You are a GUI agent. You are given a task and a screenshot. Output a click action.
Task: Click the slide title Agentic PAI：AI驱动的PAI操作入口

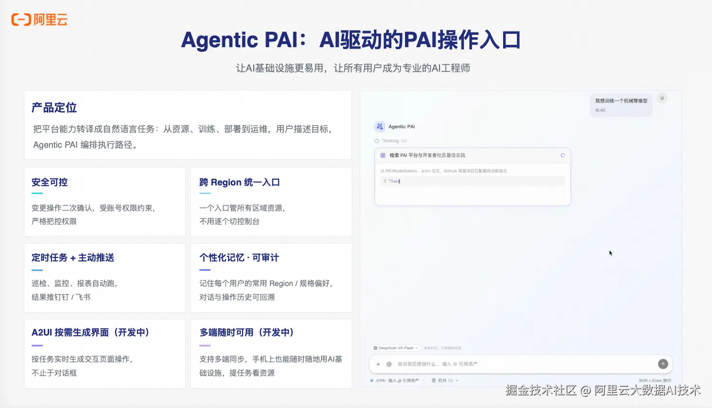[x=351, y=40]
